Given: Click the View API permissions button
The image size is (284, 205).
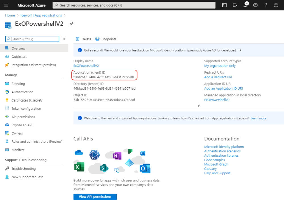Looking at the screenshot, I should pos(95,197).
